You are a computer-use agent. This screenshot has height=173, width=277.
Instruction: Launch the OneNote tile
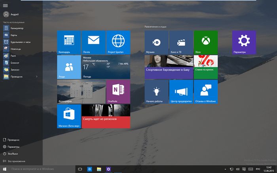coord(118,91)
